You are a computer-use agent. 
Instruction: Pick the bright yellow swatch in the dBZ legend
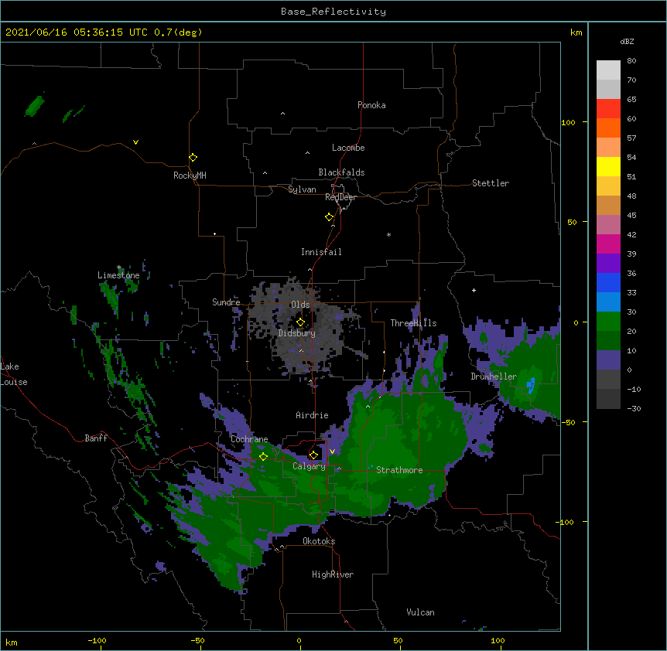[x=608, y=166]
